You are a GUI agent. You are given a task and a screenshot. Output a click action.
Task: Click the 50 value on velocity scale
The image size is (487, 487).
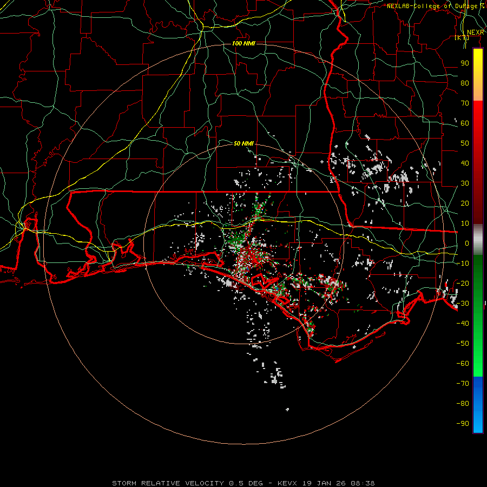click(x=465, y=143)
